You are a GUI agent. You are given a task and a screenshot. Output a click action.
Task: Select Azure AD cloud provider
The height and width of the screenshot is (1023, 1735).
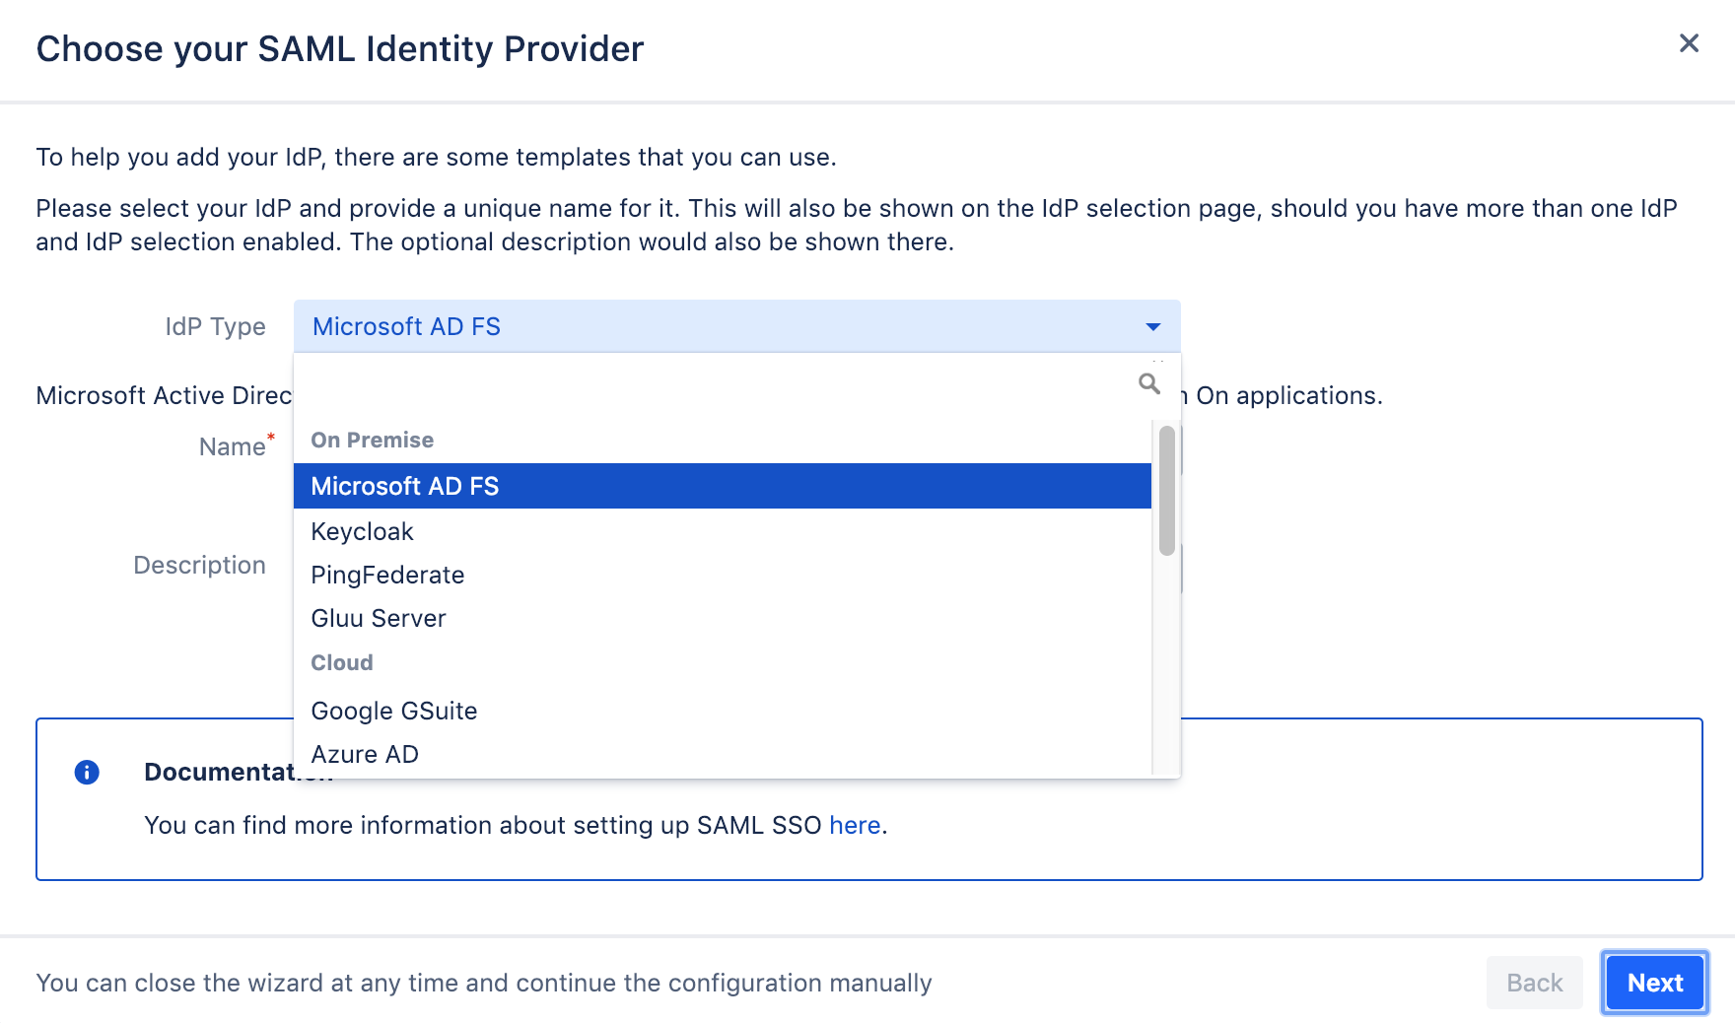pos(722,754)
